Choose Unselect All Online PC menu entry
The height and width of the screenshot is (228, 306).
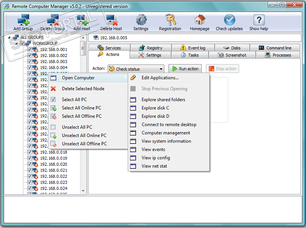[x=88, y=136]
